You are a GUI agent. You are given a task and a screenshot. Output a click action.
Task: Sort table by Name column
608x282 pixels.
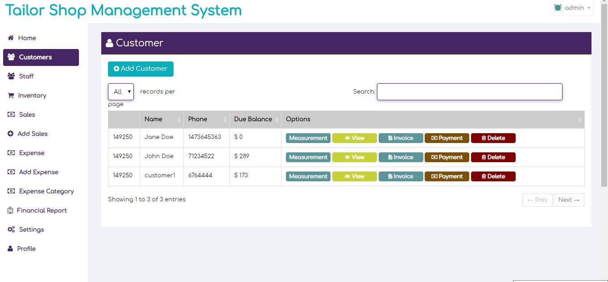click(161, 119)
